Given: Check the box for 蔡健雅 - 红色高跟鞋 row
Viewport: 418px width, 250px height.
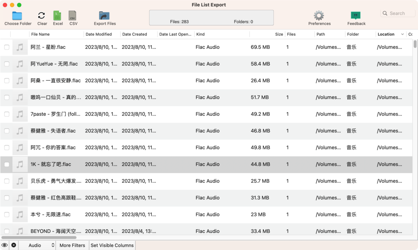Looking at the screenshot, I should [7, 198].
